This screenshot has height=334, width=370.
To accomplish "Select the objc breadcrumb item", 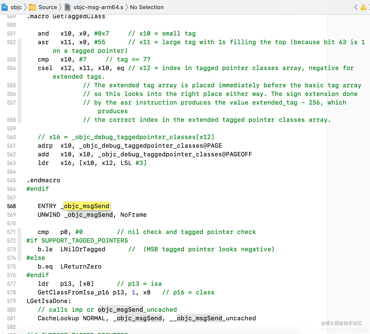I will (16, 7).
